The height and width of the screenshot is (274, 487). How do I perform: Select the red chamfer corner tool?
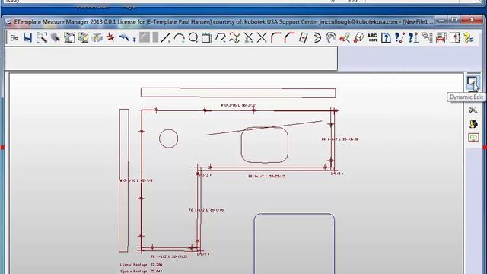tap(289, 38)
